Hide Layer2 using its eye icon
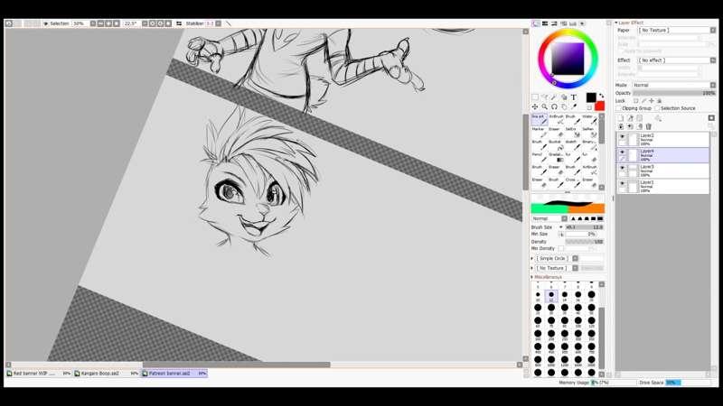The width and height of the screenshot is (723, 406). (622, 136)
